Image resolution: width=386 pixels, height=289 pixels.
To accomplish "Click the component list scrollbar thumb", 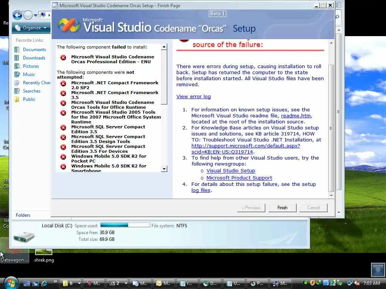I will 164,77.
